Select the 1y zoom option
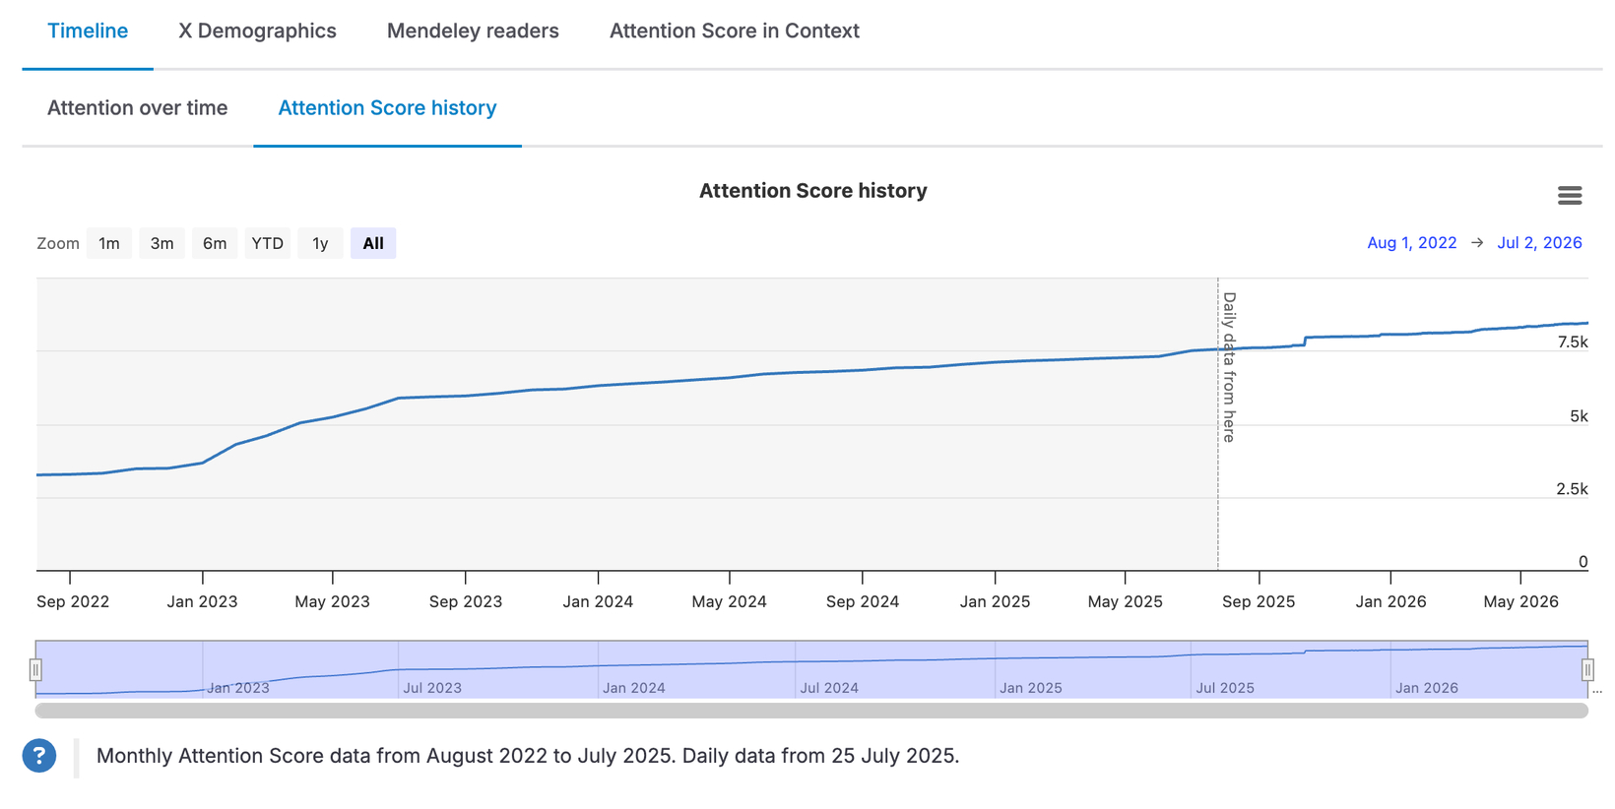This screenshot has height=809, width=1615. click(x=320, y=243)
